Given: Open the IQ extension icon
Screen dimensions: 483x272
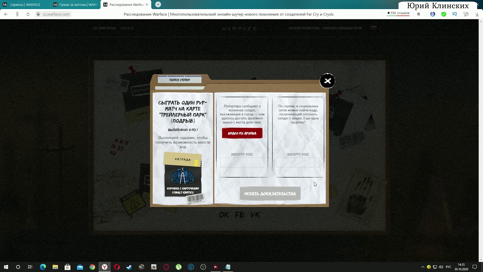Looking at the screenshot, I should click(x=455, y=14).
